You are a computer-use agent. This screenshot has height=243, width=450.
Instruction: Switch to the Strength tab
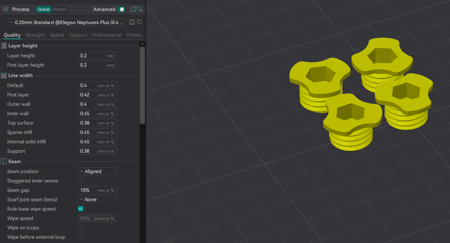click(35, 35)
